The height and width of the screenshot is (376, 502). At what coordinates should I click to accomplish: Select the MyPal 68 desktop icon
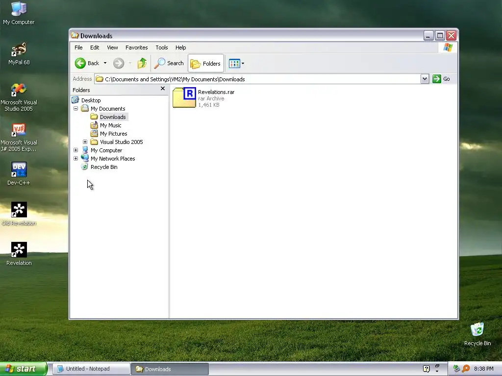coord(19,54)
